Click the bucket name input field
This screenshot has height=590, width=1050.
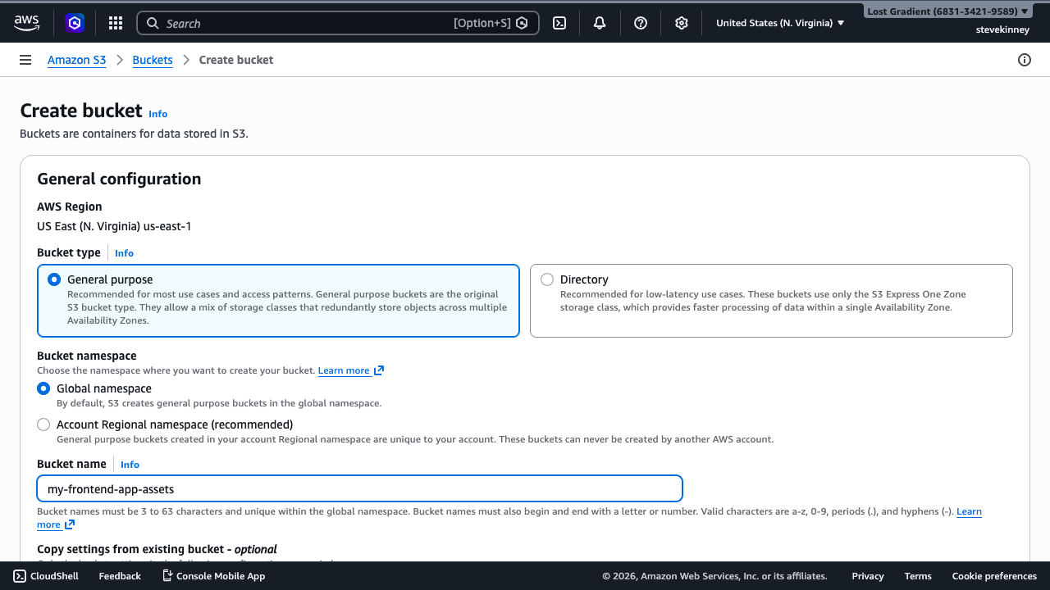point(360,489)
